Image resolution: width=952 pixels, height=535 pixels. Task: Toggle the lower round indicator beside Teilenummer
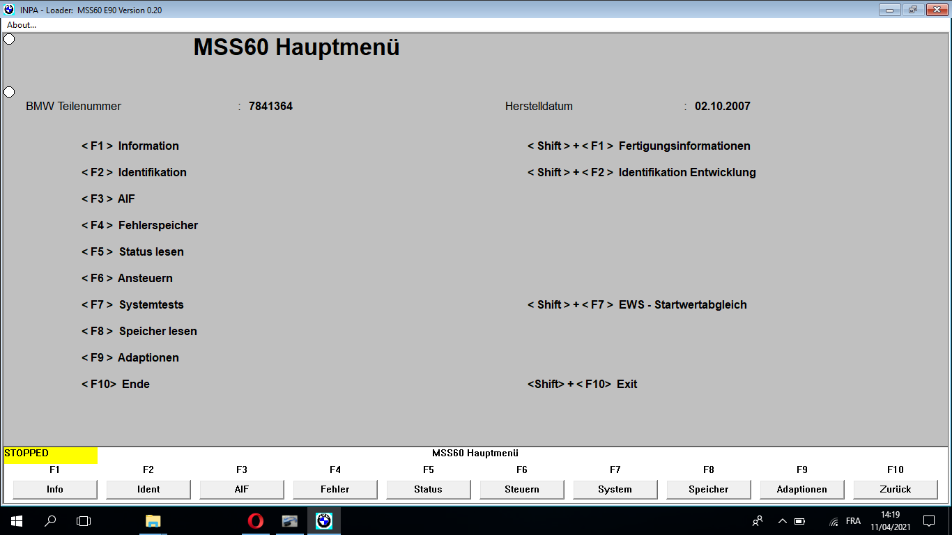[x=9, y=92]
